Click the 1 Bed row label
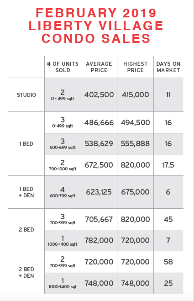Viewport: 194px width, 301px height. [26, 144]
